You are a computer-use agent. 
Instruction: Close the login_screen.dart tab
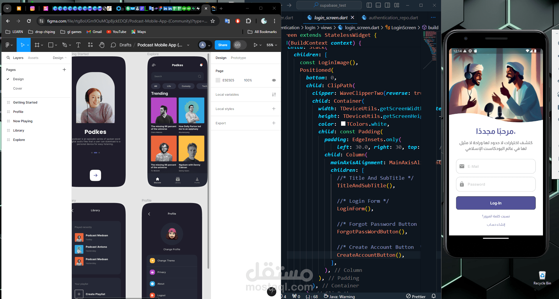(x=352, y=18)
